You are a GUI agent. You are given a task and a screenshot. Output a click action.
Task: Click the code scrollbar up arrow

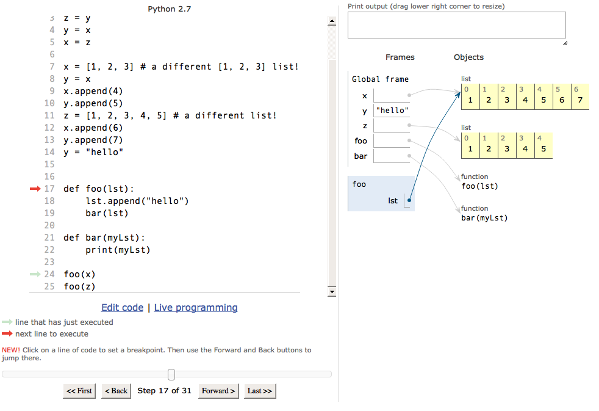pos(332,21)
